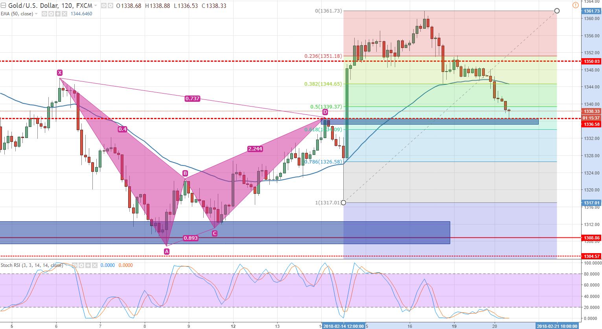Click the plus icon beside Stoch RSI
The width and height of the screenshot is (602, 329).
point(88,265)
